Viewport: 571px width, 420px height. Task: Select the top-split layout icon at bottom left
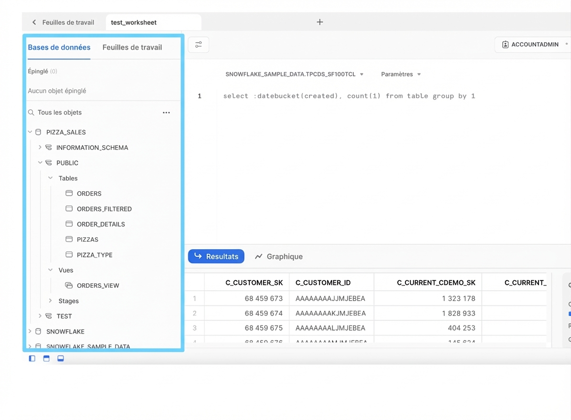[x=46, y=358]
